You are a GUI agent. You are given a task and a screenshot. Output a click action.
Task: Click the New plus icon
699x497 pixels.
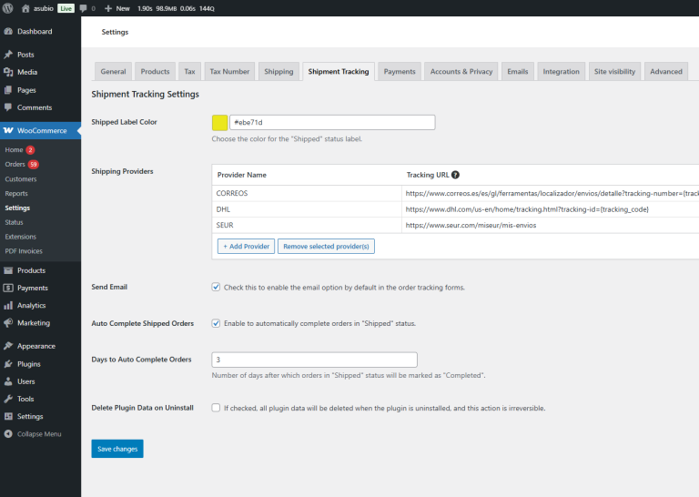point(108,8)
